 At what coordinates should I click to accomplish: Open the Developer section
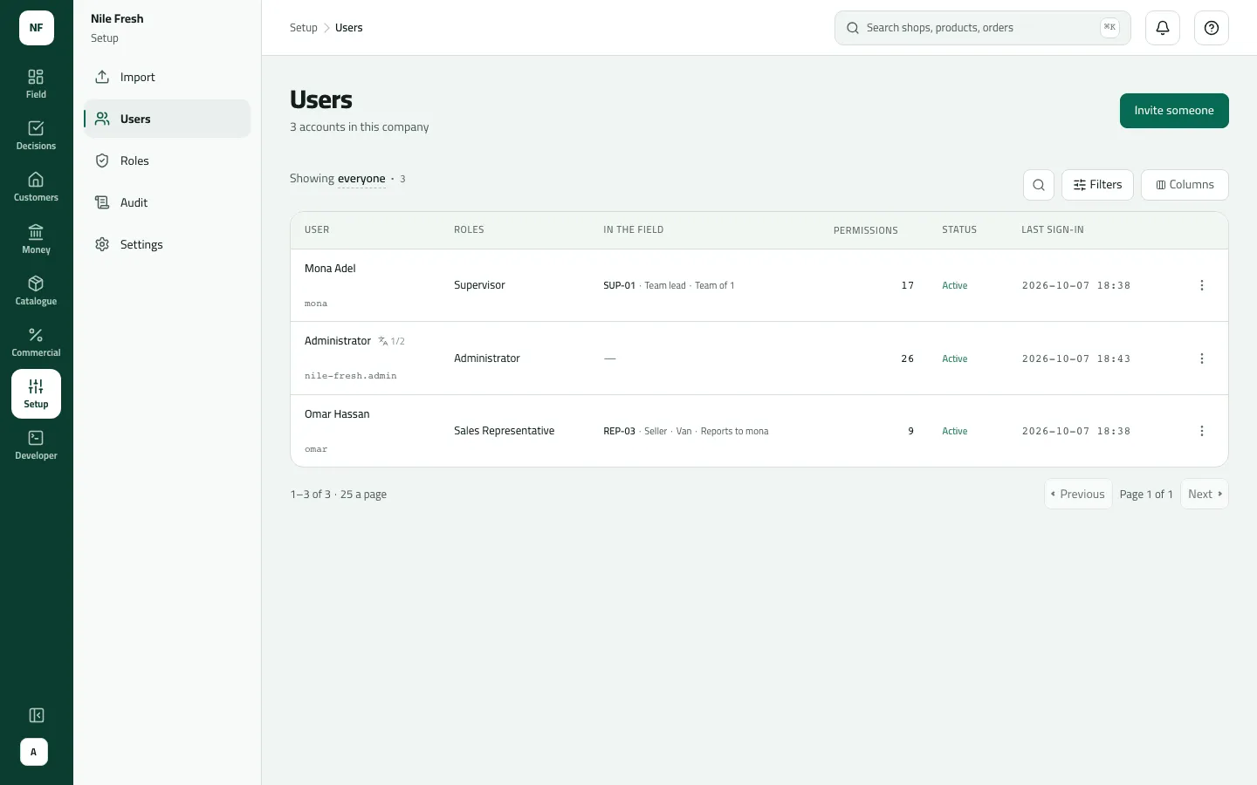pos(36,445)
